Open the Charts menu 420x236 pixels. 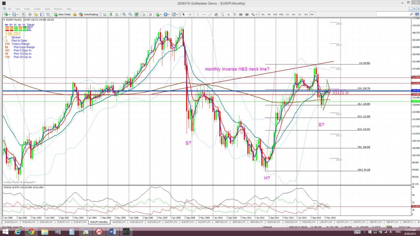pos(37,9)
